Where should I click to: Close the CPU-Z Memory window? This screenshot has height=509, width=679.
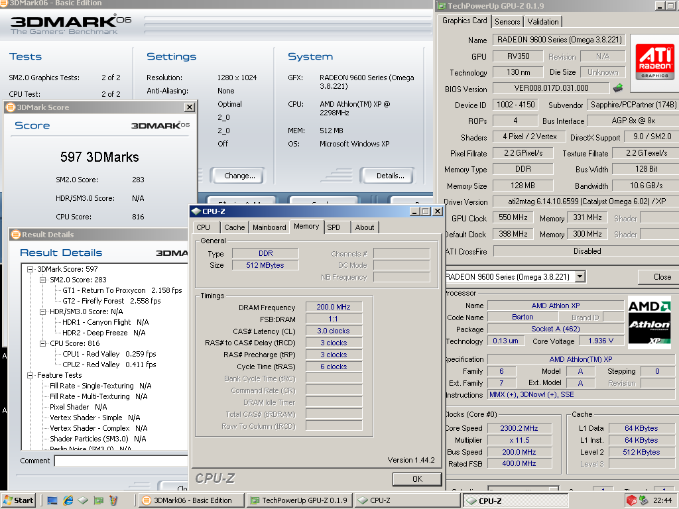[x=438, y=211]
